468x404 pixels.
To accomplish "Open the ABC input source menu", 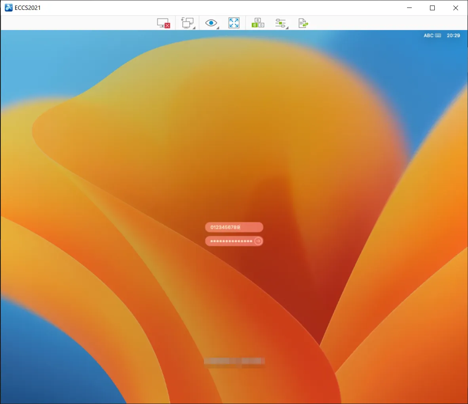I will click(x=428, y=36).
